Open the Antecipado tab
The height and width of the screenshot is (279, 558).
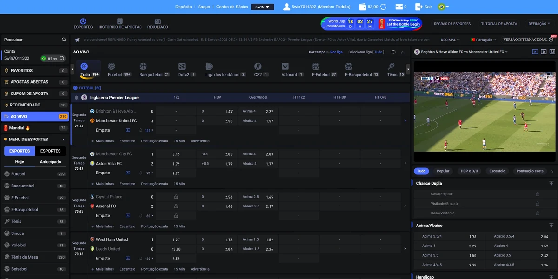pyautogui.click(x=50, y=162)
